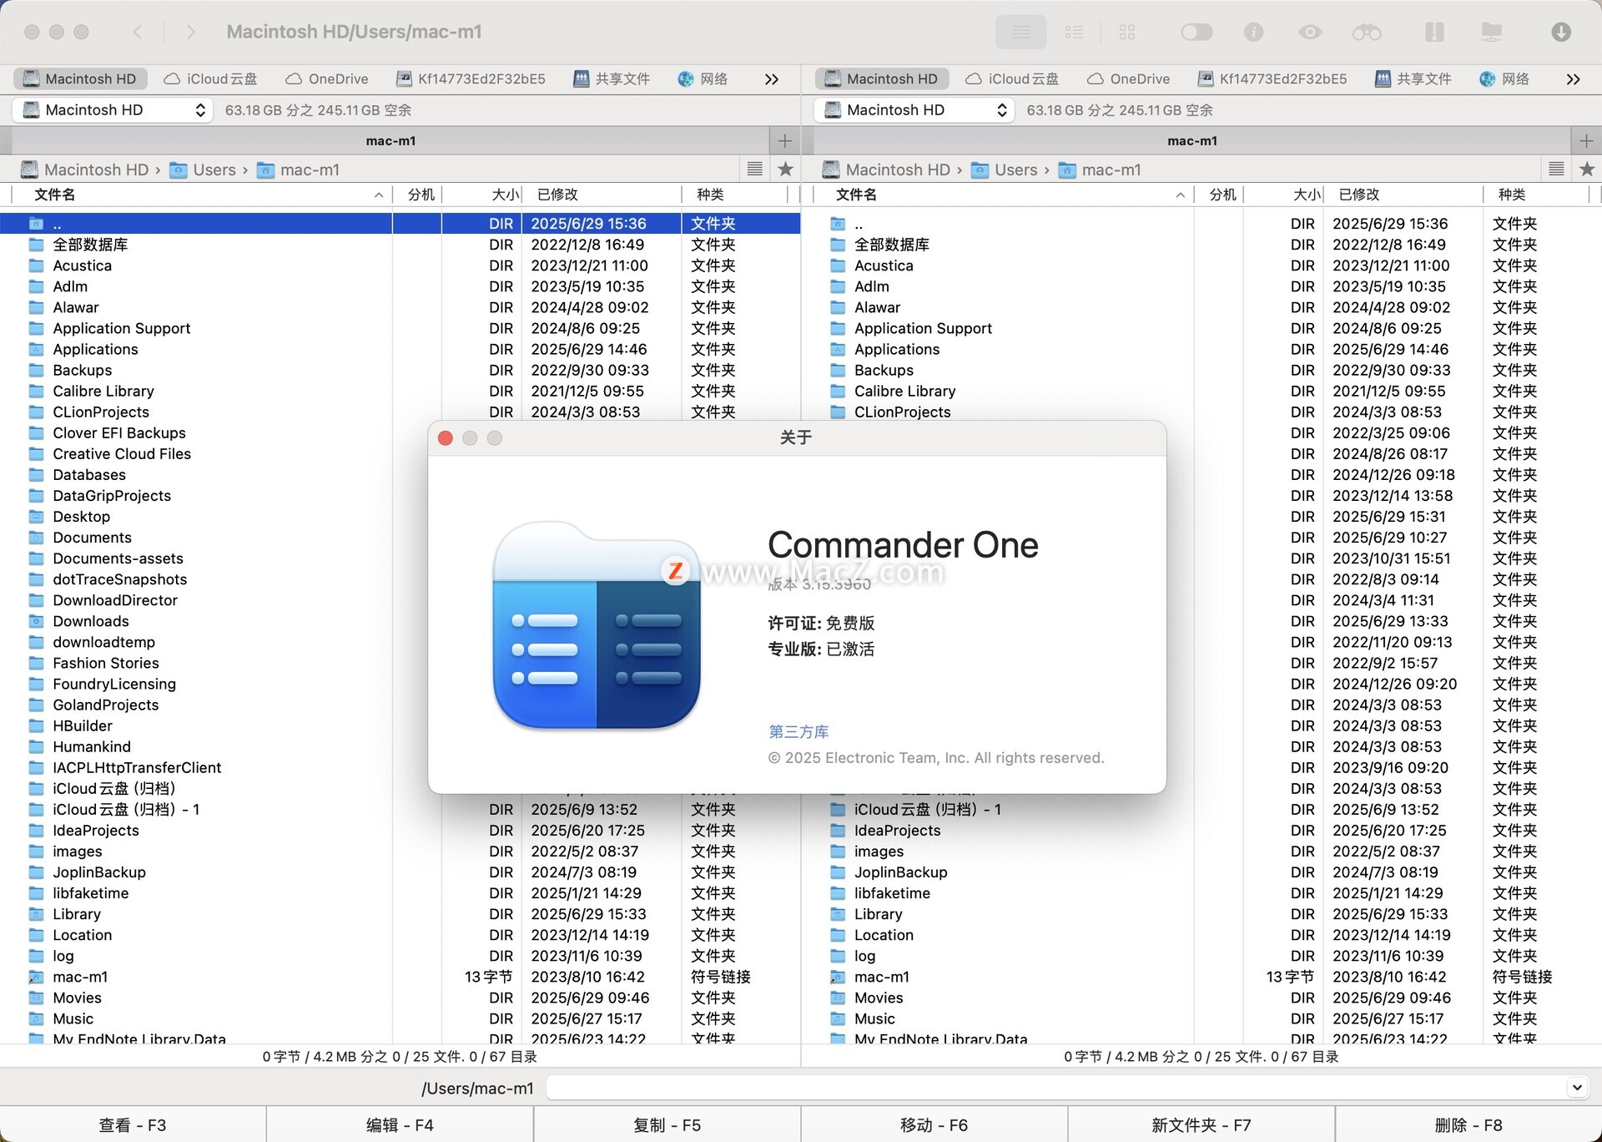1602x1142 pixels.
Task: Go forward with right chevron
Action: (191, 32)
